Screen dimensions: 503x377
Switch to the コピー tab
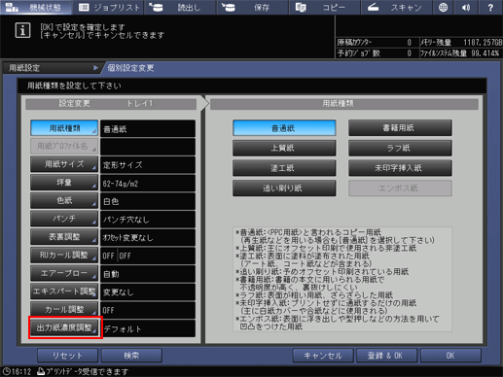325,7
